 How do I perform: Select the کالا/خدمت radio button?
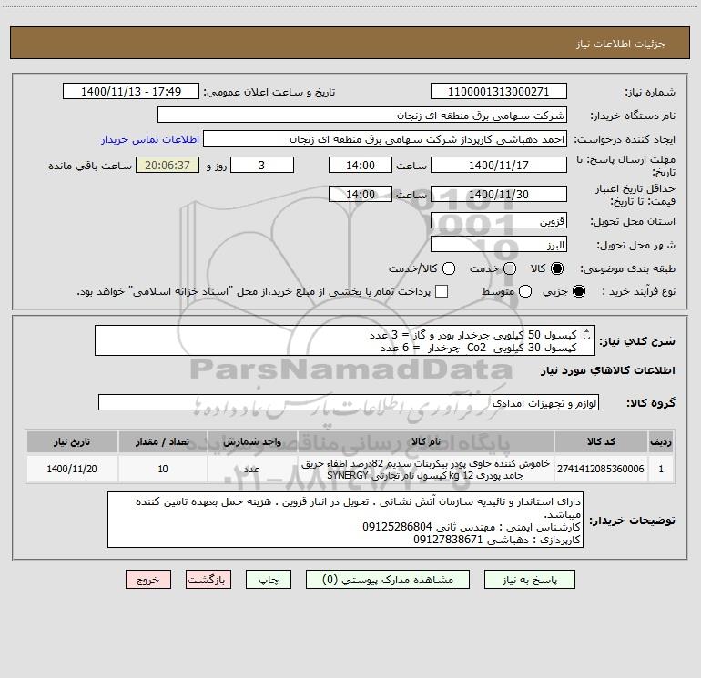point(449,268)
